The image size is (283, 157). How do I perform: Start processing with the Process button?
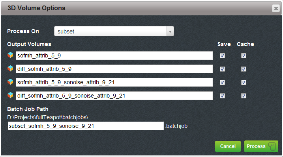click(x=261, y=146)
